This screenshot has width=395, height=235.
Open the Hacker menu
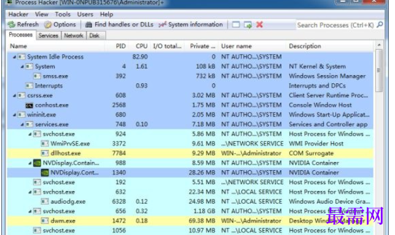coord(18,14)
